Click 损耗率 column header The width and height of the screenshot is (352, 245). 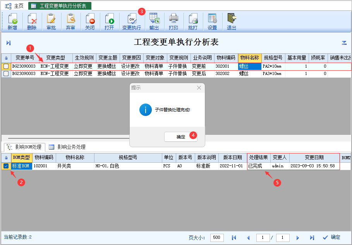[318, 58]
